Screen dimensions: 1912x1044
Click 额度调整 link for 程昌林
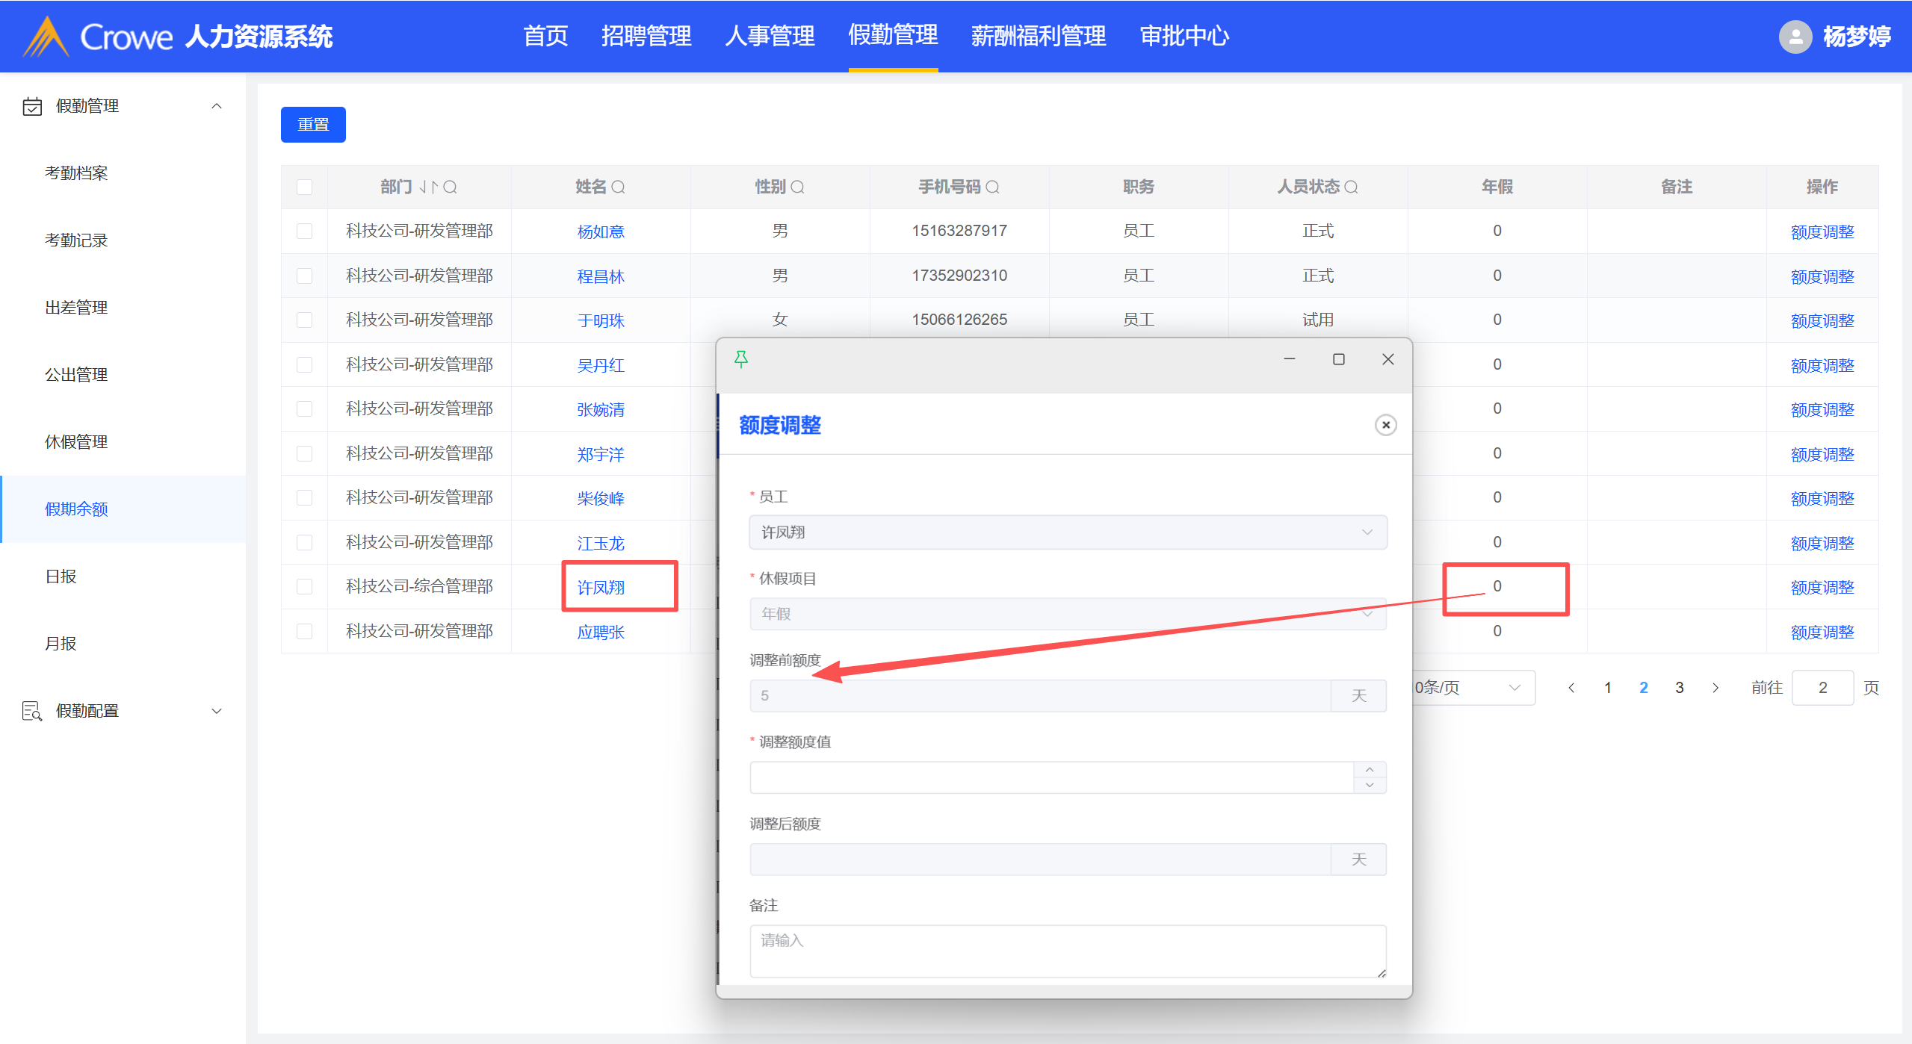pos(1822,276)
